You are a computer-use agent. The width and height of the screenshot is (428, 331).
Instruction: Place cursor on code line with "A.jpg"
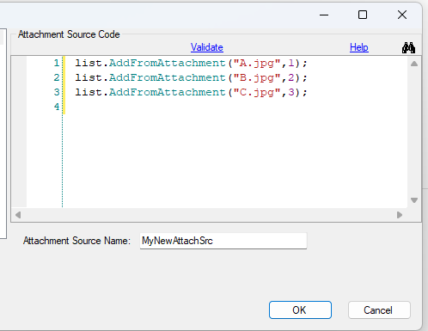click(x=191, y=63)
